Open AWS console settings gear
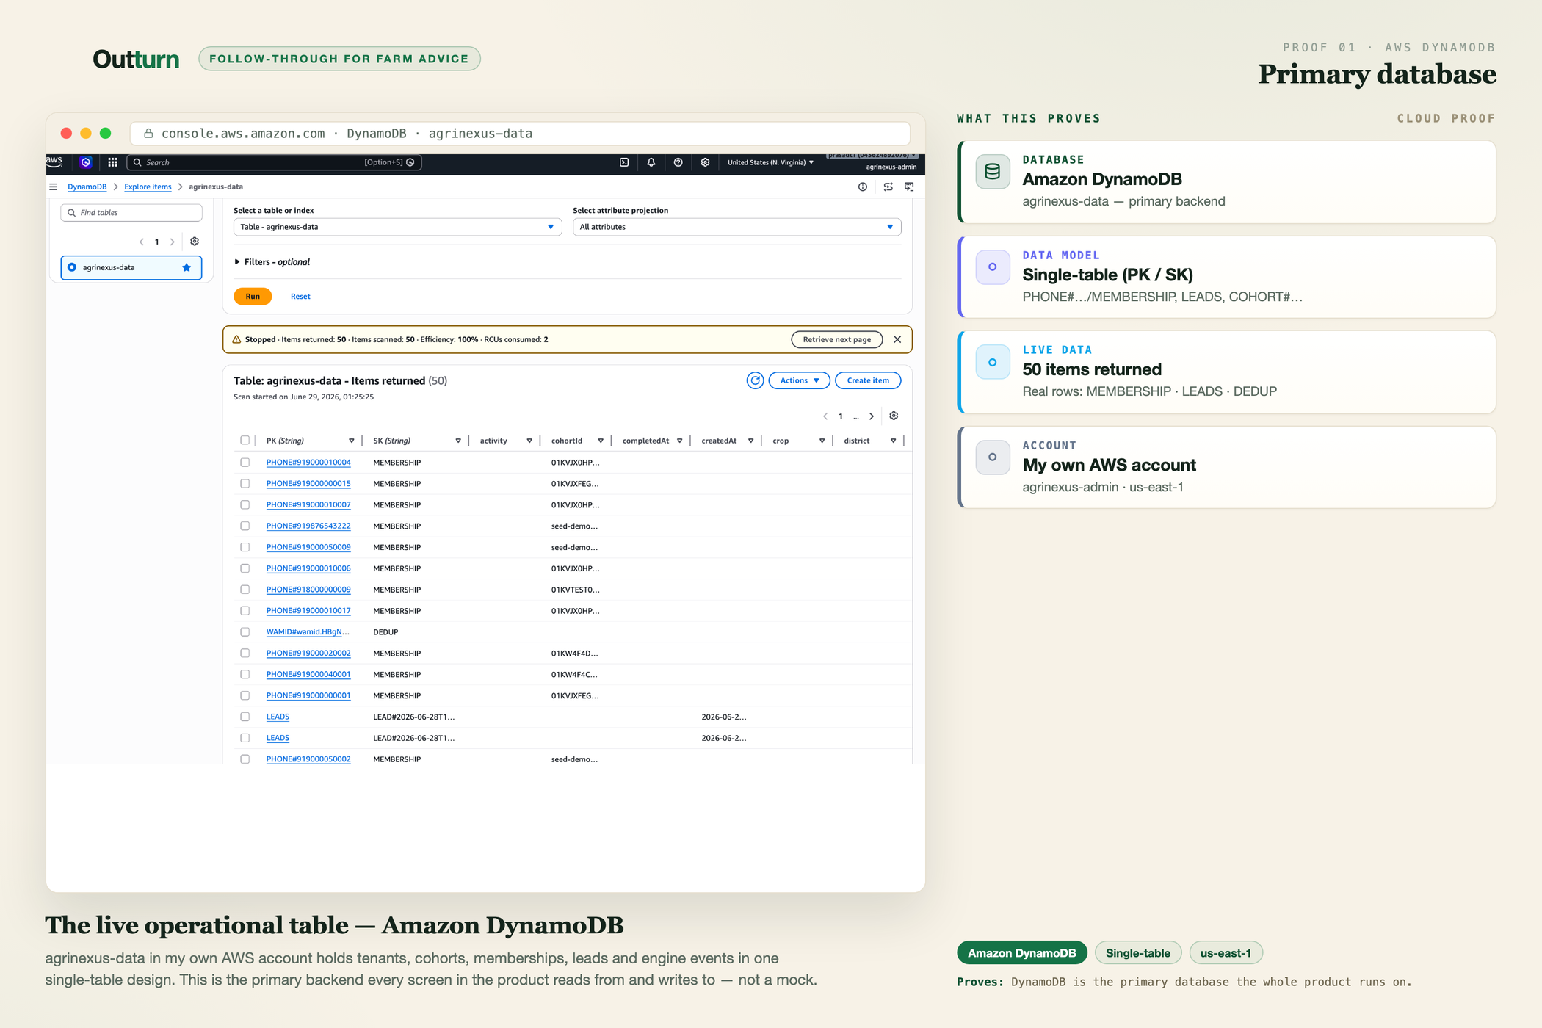Screen dimensions: 1542x1028 (705, 162)
